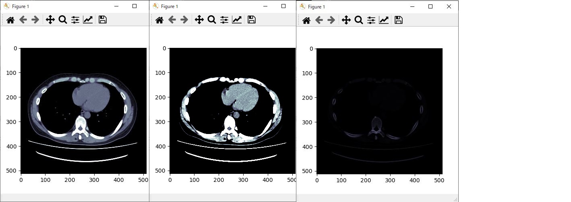Screen dimensions: 571x202
Task: Click Back arrow in the middle window toolbar
Action: (172, 20)
